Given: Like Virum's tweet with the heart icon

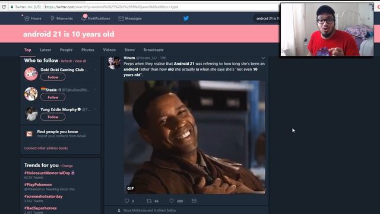Looking at the screenshot, I should (x=172, y=201).
